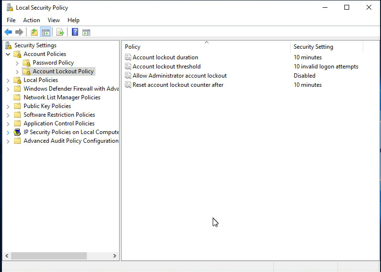Image resolution: width=381 pixels, height=272 pixels.
Task: Open the Action menu
Action: point(31,20)
